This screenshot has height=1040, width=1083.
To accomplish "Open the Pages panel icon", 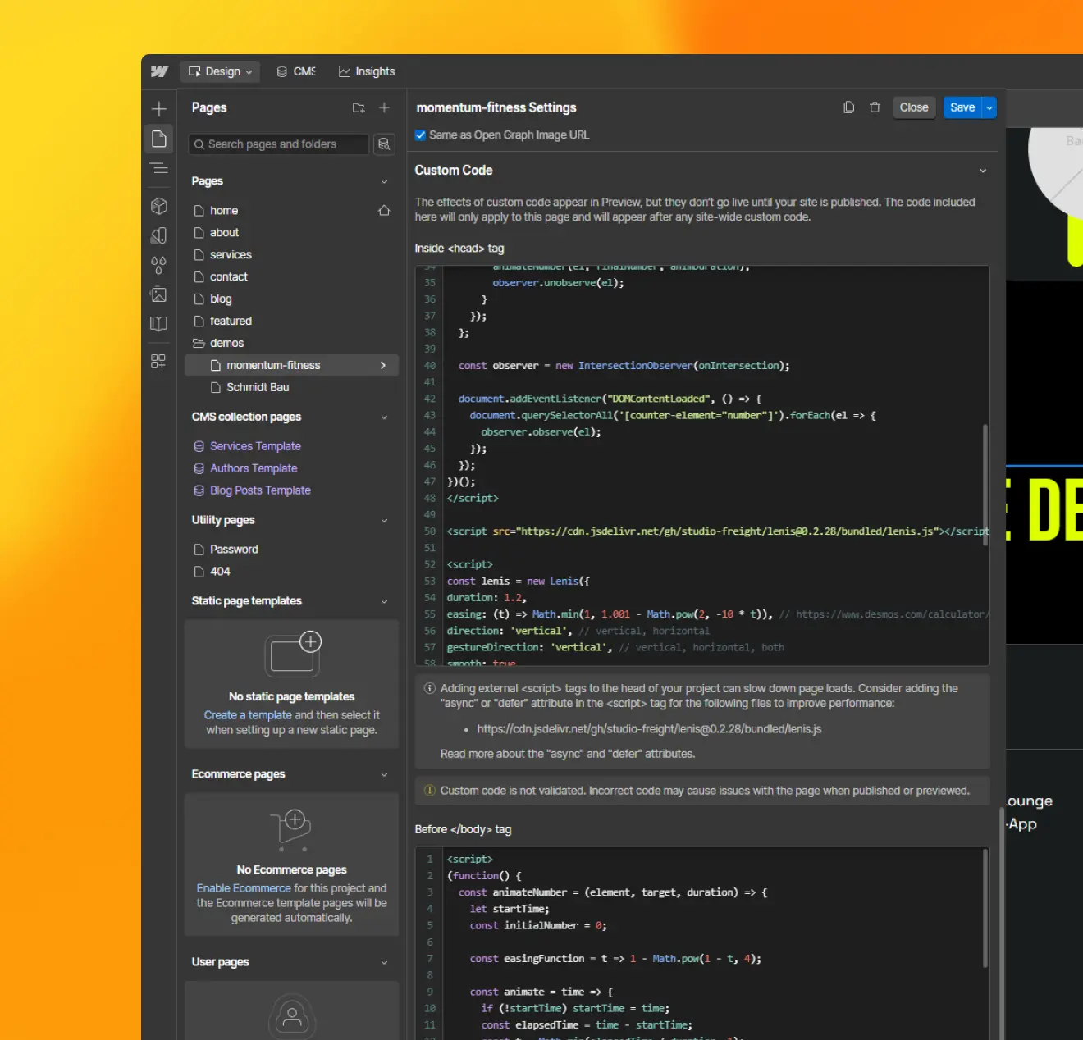I will (x=159, y=139).
